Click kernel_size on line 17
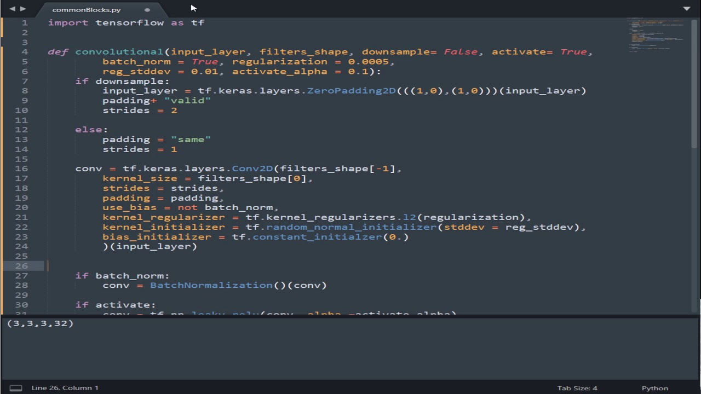701x394 pixels. [140, 178]
